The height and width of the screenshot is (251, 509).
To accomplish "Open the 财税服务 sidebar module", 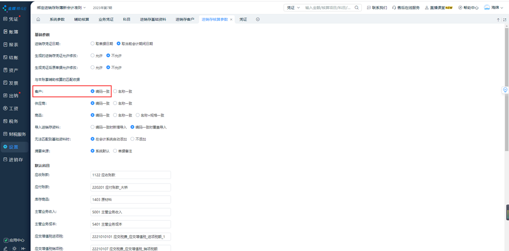I will [x=14, y=134].
